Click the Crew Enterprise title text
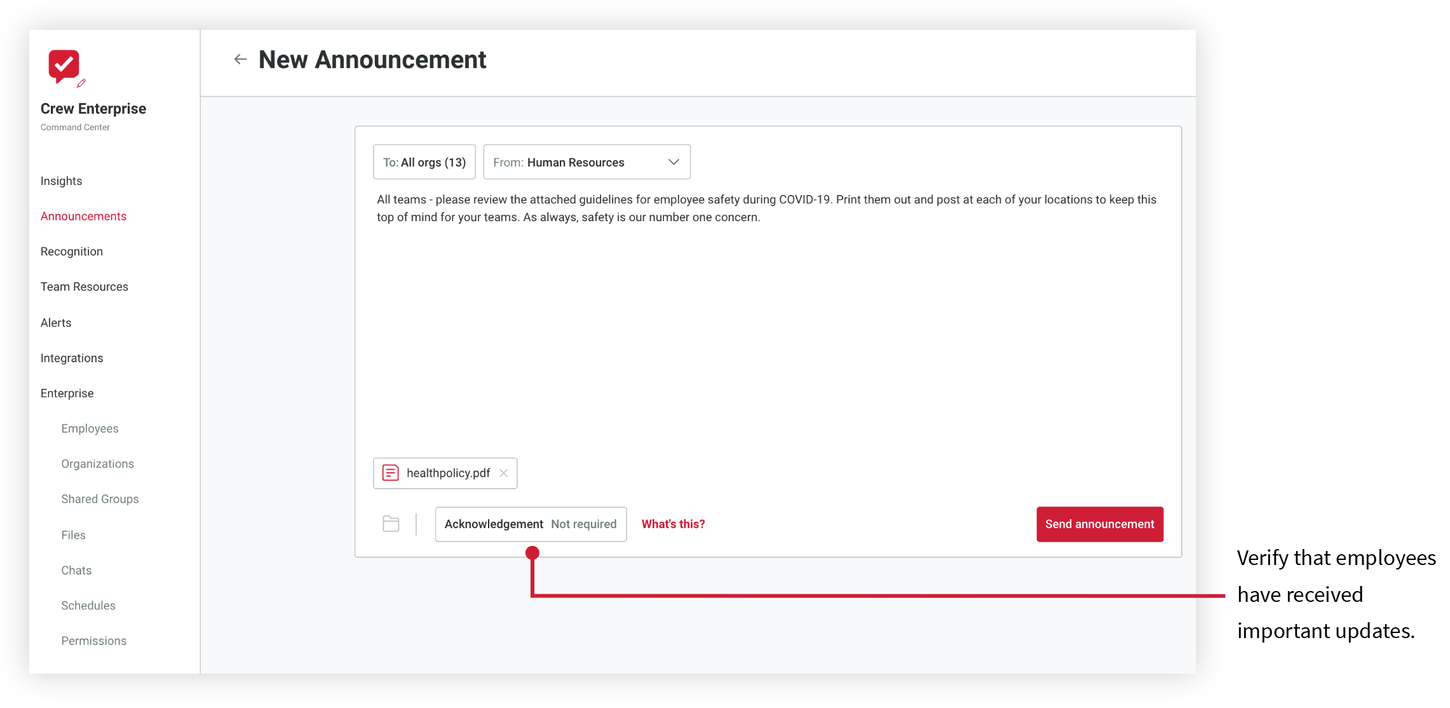 tap(93, 108)
